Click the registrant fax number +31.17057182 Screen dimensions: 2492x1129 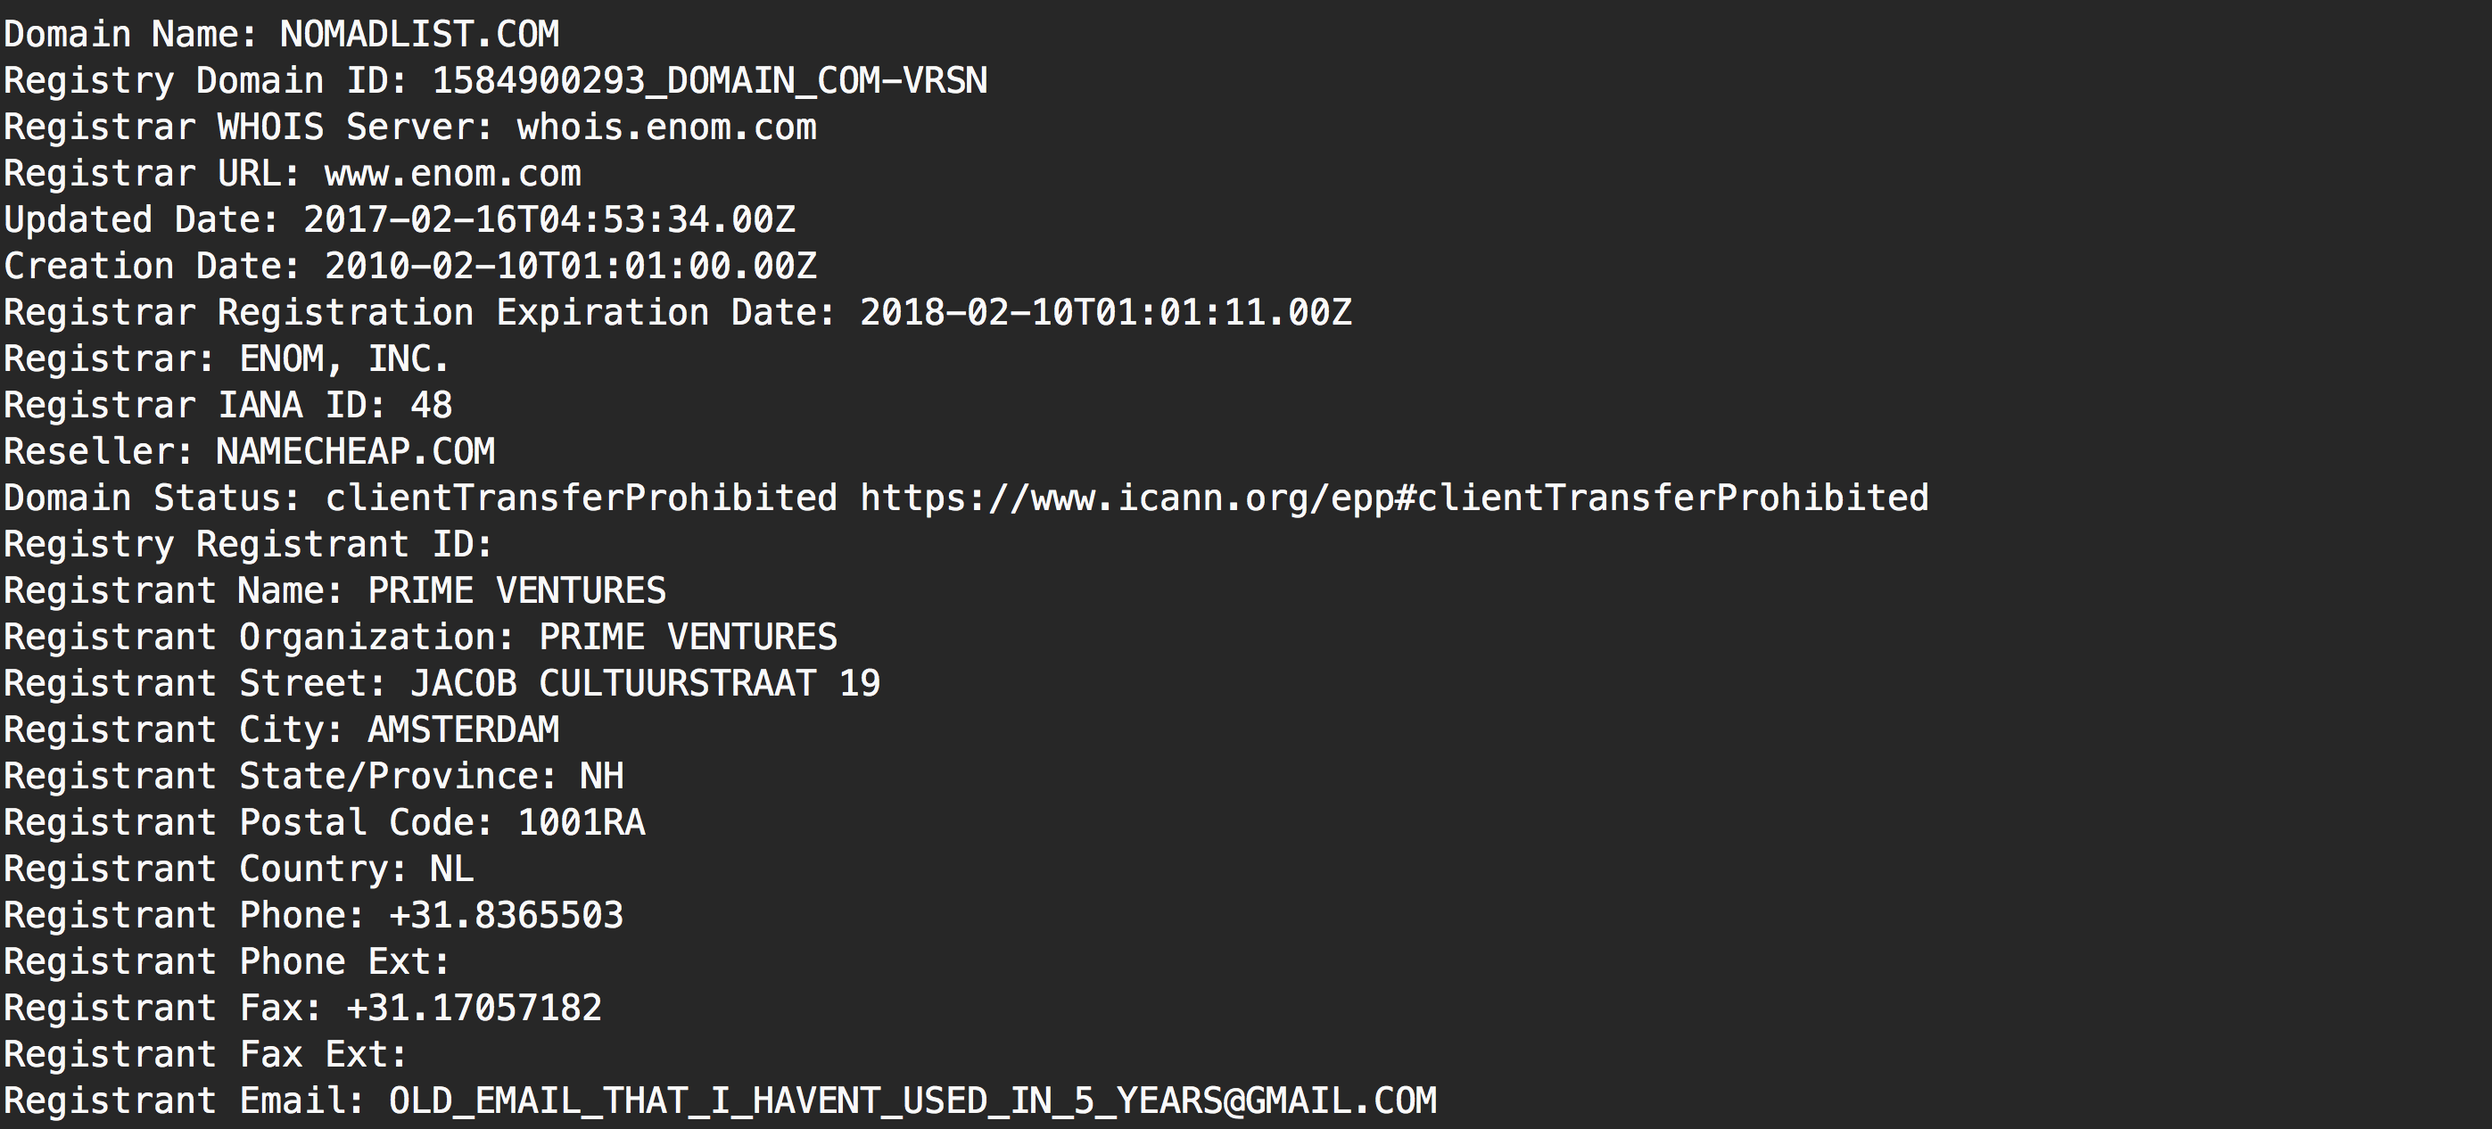tap(474, 1009)
